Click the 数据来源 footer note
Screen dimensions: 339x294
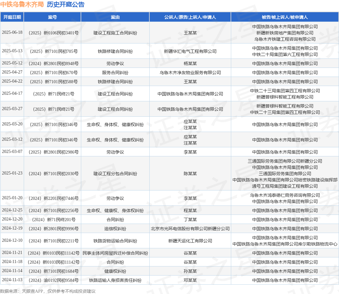tap(48, 291)
